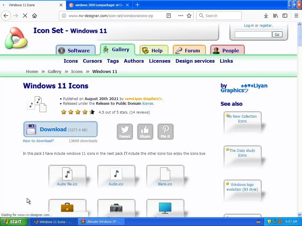The image size is (302, 226).
Task: Open the Blank.ico icon
Action: click(x=165, y=176)
